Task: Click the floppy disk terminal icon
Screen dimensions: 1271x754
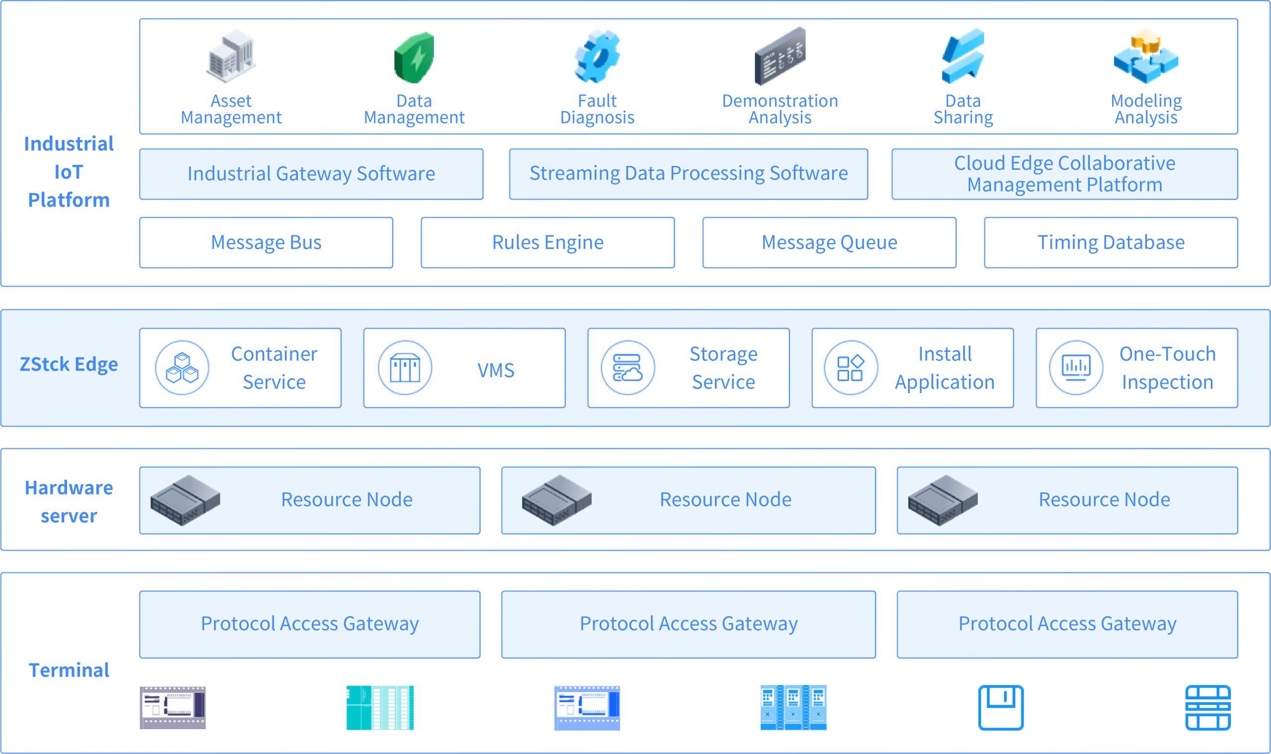Action: click(1000, 708)
